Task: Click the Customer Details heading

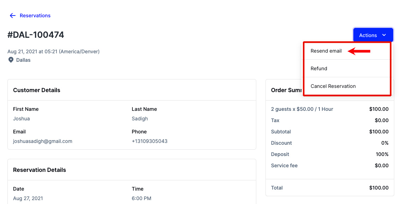Action: pyautogui.click(x=37, y=90)
